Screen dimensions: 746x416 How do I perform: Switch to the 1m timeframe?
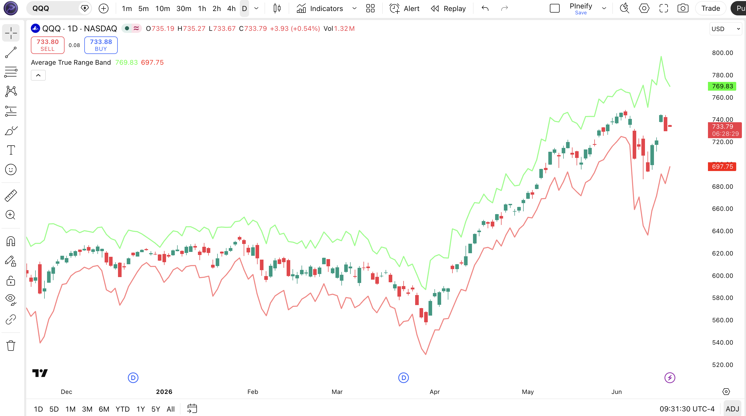coord(127,9)
